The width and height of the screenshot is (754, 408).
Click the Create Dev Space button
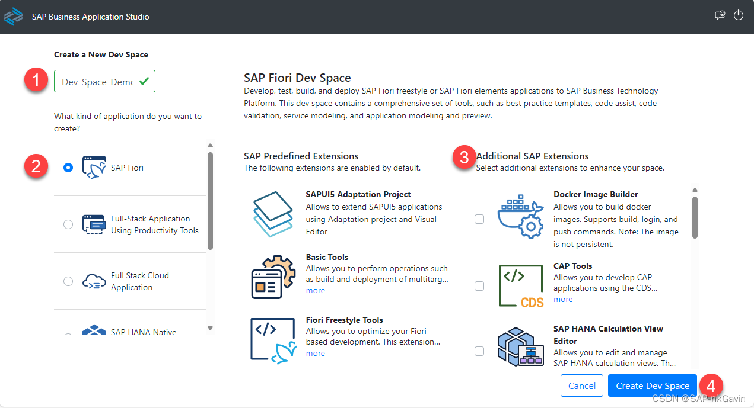(x=652, y=385)
